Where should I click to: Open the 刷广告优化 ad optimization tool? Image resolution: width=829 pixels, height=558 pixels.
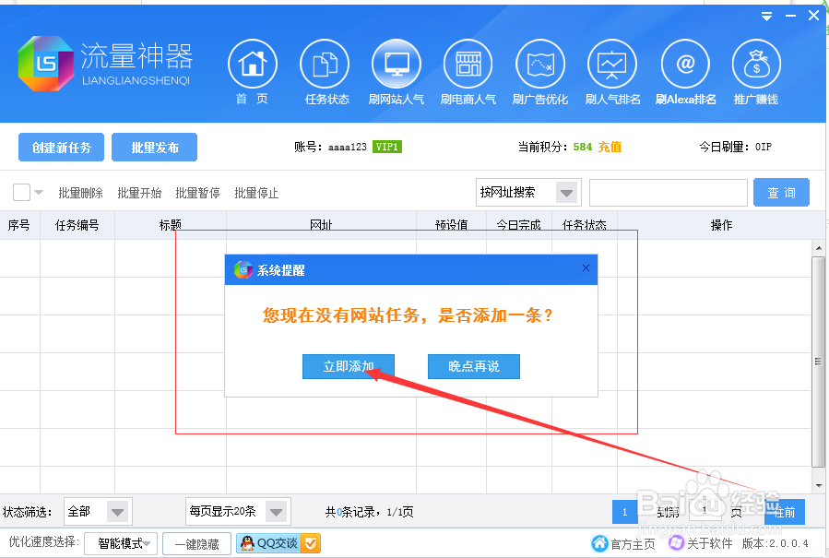539,65
